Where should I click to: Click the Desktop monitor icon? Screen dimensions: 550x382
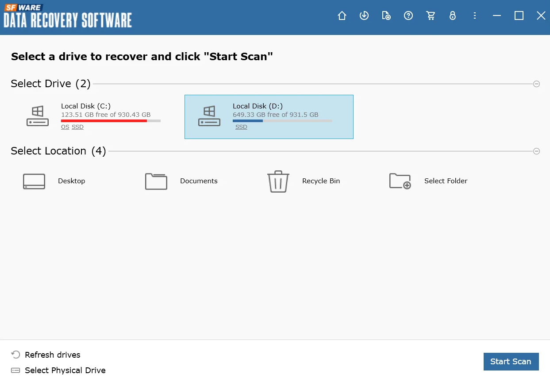[x=34, y=181]
